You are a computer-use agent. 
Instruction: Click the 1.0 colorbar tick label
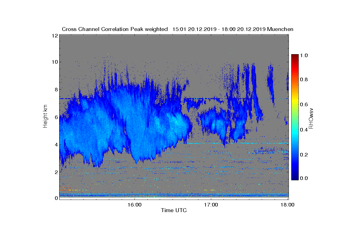coord(304,55)
